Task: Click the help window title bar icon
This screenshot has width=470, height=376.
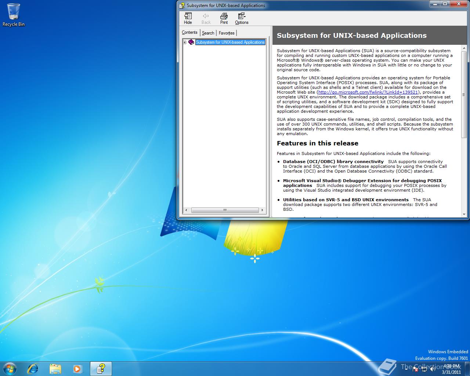Action: click(x=182, y=6)
